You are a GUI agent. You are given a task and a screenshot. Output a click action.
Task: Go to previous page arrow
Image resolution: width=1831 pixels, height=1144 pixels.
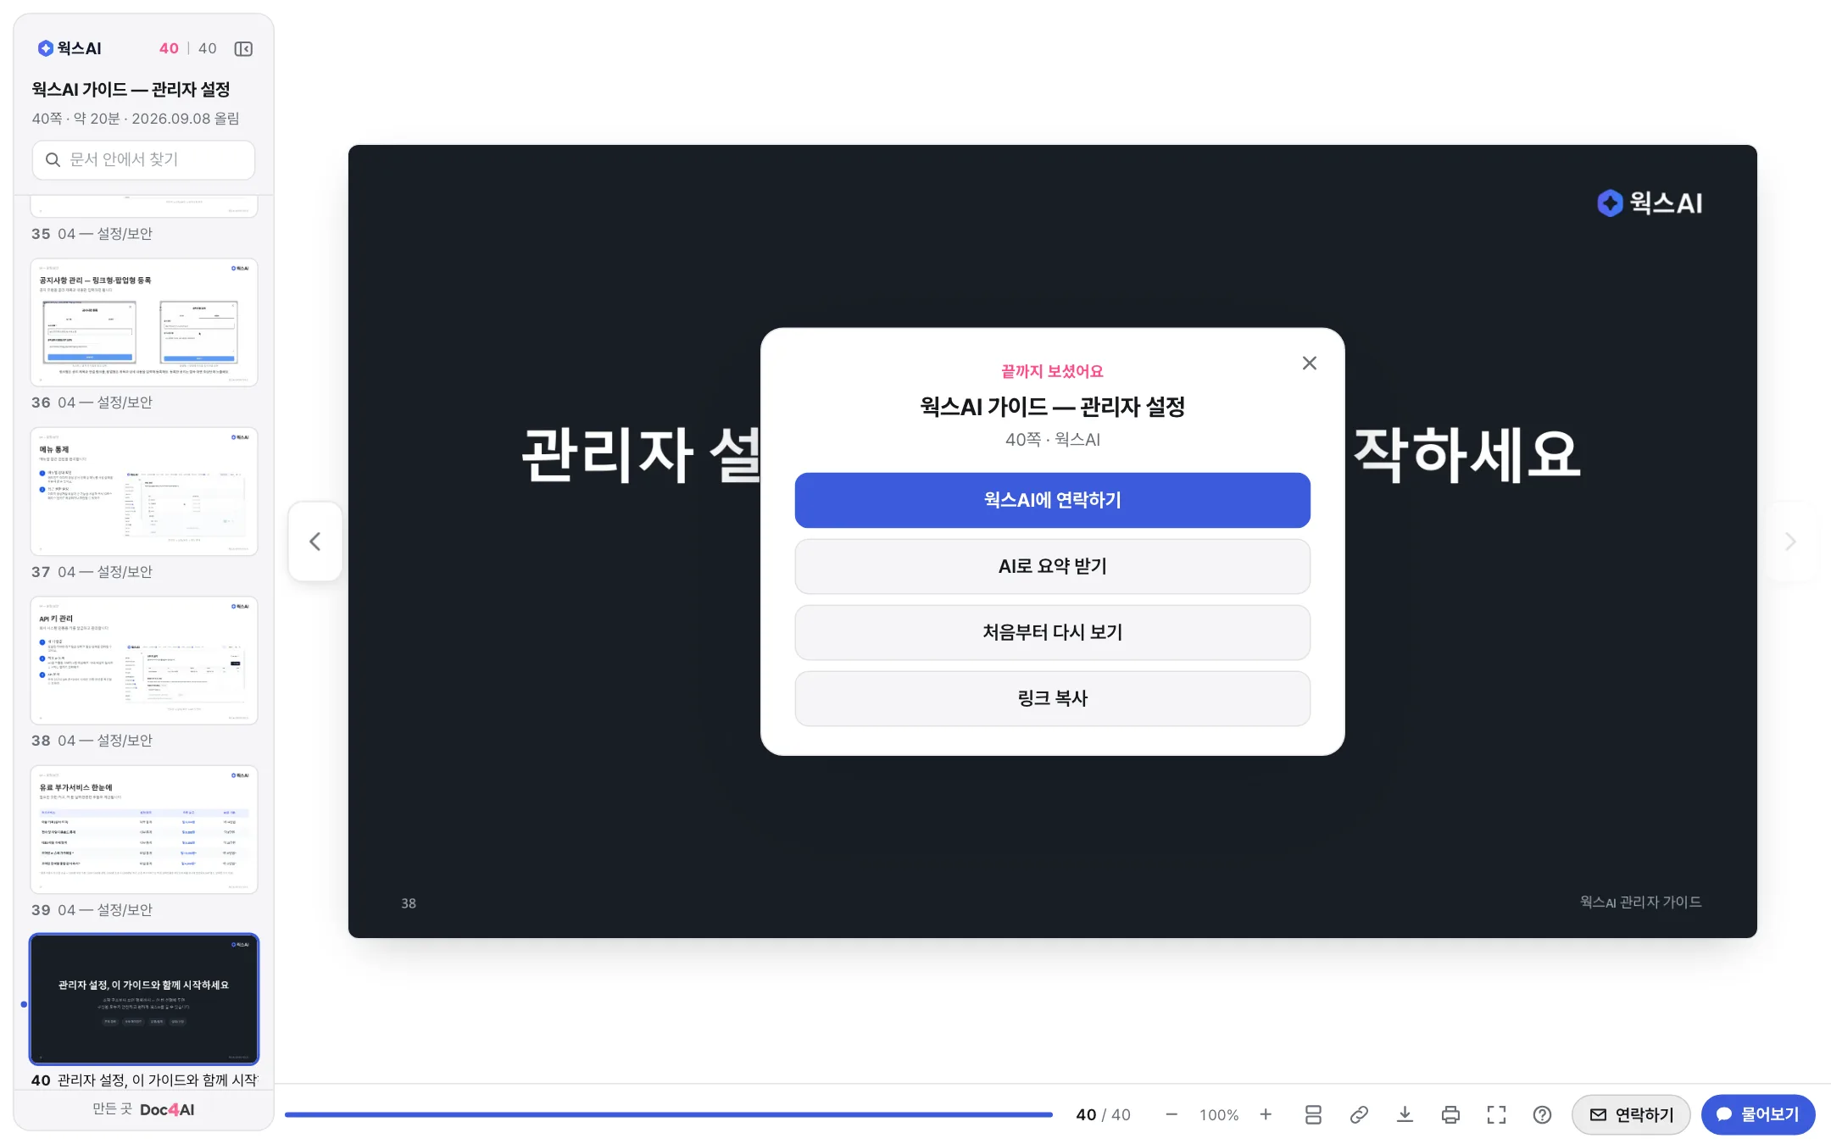click(x=315, y=541)
